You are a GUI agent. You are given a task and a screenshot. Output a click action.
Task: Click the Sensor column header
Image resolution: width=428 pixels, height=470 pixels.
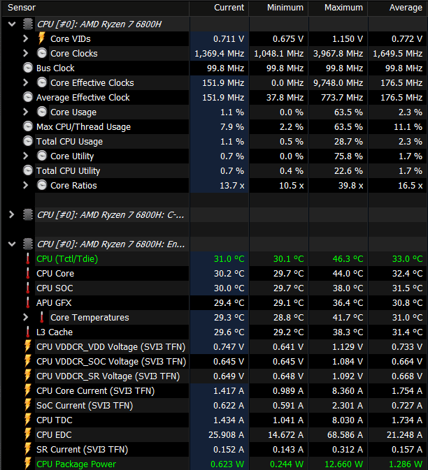tap(95, 8)
